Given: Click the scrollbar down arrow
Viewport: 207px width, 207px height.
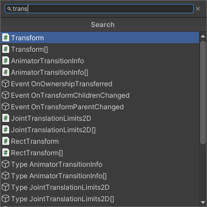Looking at the screenshot, I should coord(203,202).
